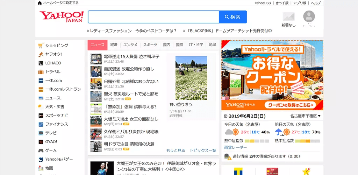
Task: Switch to the IT・科学 tab
Action: (196, 45)
